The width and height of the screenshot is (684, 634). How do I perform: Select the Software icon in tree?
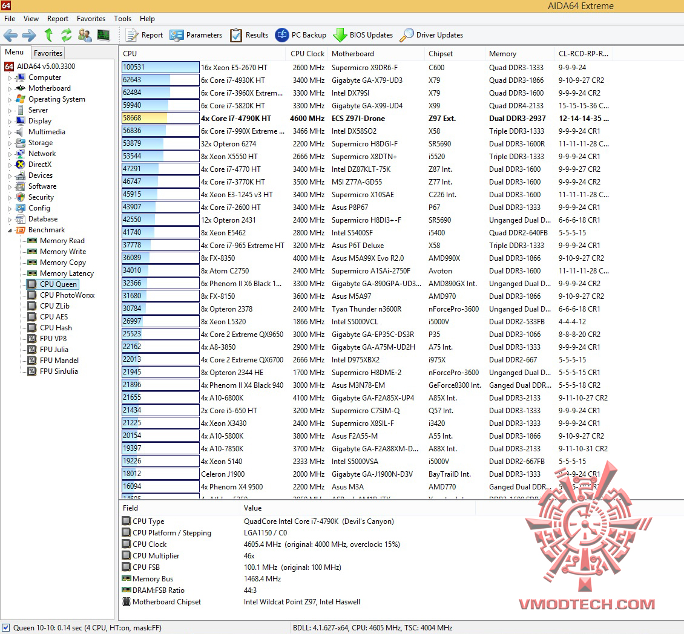click(x=21, y=186)
